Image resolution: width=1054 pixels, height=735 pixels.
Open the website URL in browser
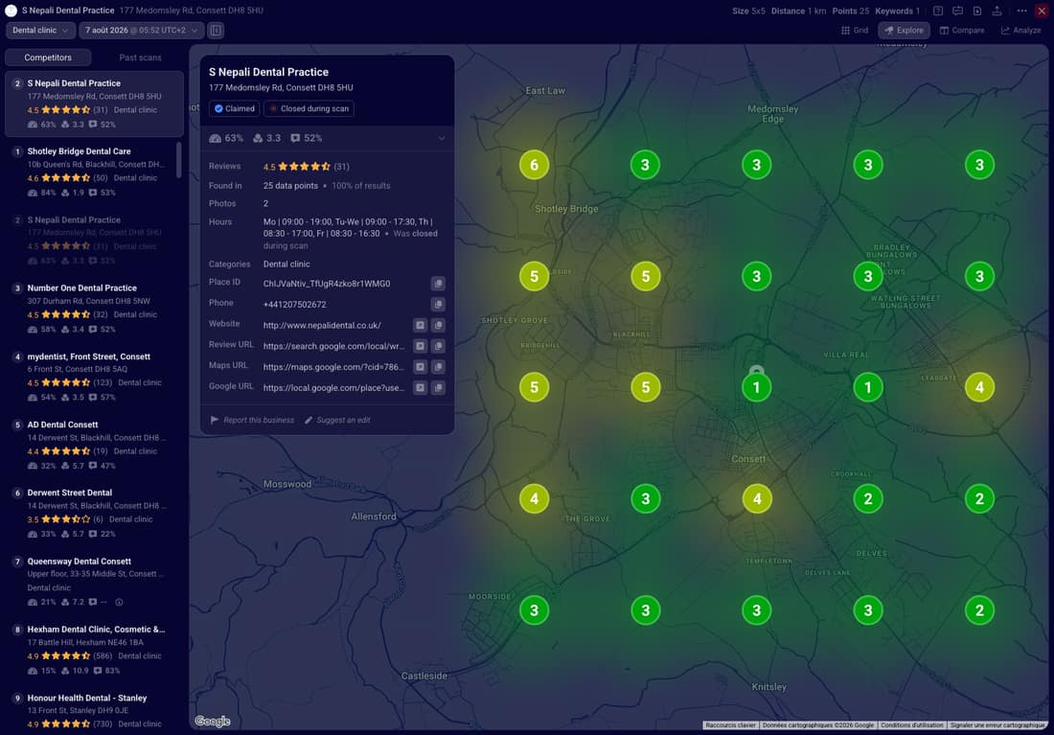tap(420, 326)
